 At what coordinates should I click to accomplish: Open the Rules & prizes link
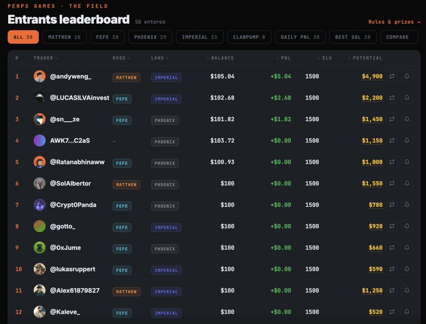394,22
